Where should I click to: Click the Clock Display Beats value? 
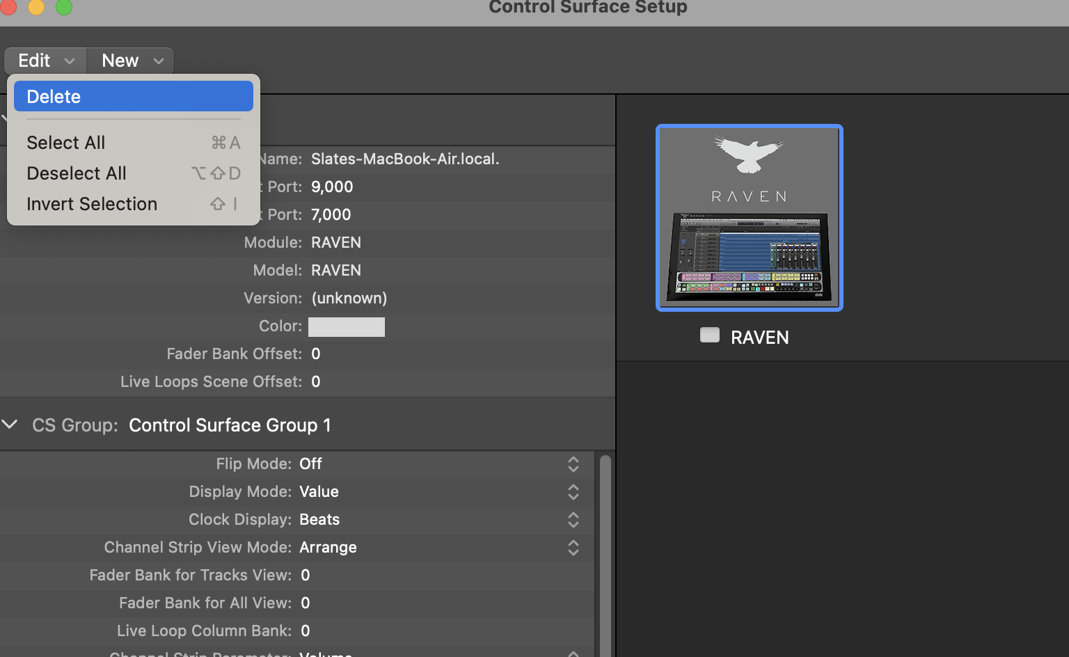point(319,519)
